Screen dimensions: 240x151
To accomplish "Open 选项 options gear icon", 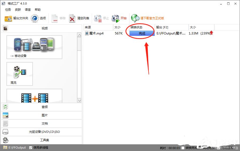I will coord(35,18).
